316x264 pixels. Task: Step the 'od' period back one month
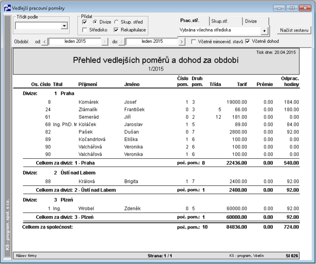45,42
